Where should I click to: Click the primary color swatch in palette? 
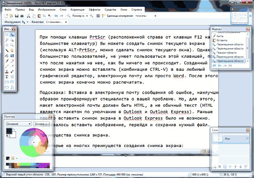(9, 132)
